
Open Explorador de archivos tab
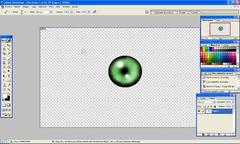click(x=164, y=12)
